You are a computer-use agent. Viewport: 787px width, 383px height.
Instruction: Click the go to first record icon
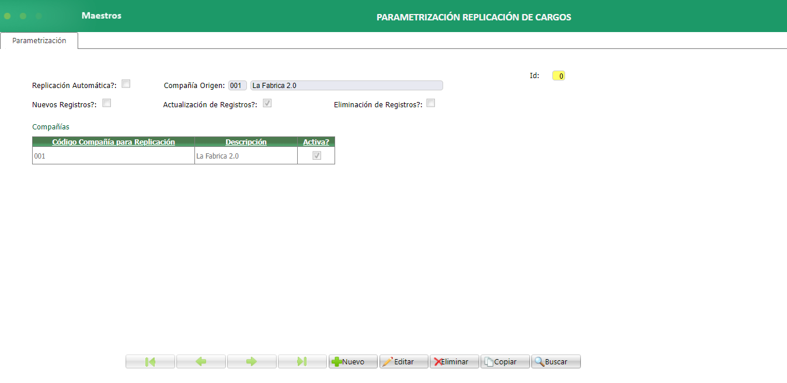pos(150,361)
